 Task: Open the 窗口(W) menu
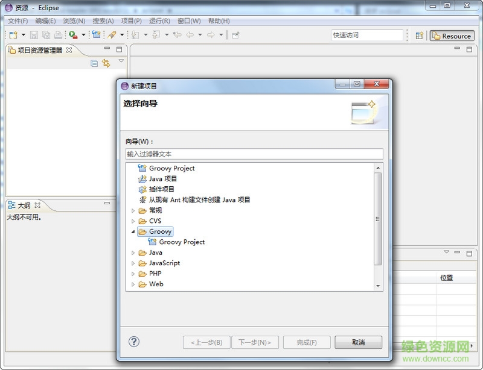click(189, 21)
